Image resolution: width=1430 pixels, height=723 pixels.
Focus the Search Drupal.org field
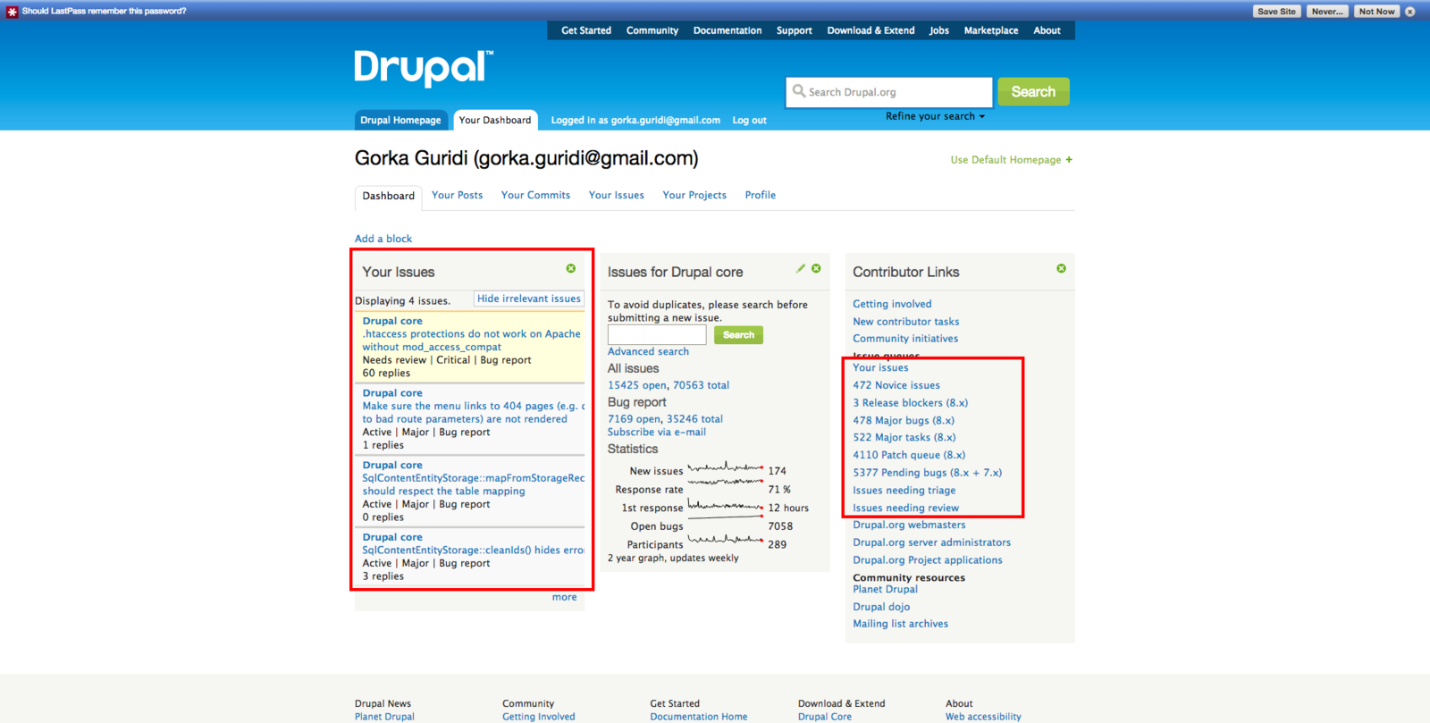(x=889, y=92)
